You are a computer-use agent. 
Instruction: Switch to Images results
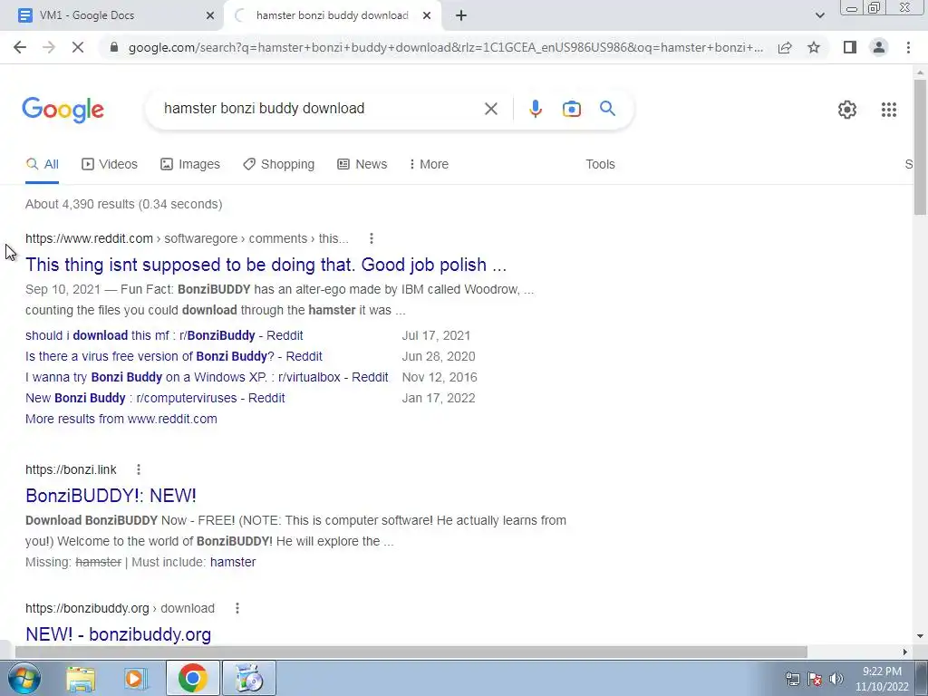(190, 164)
